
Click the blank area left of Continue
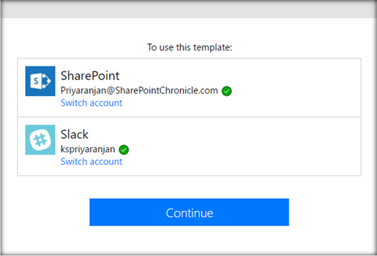[x=50, y=213]
